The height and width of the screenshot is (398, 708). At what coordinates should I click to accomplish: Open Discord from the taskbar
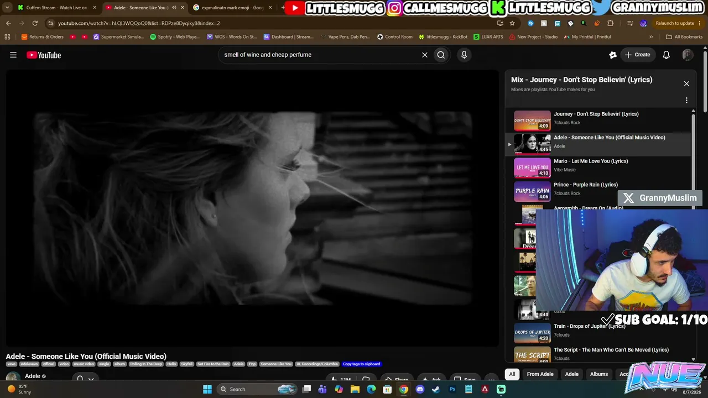click(420, 389)
